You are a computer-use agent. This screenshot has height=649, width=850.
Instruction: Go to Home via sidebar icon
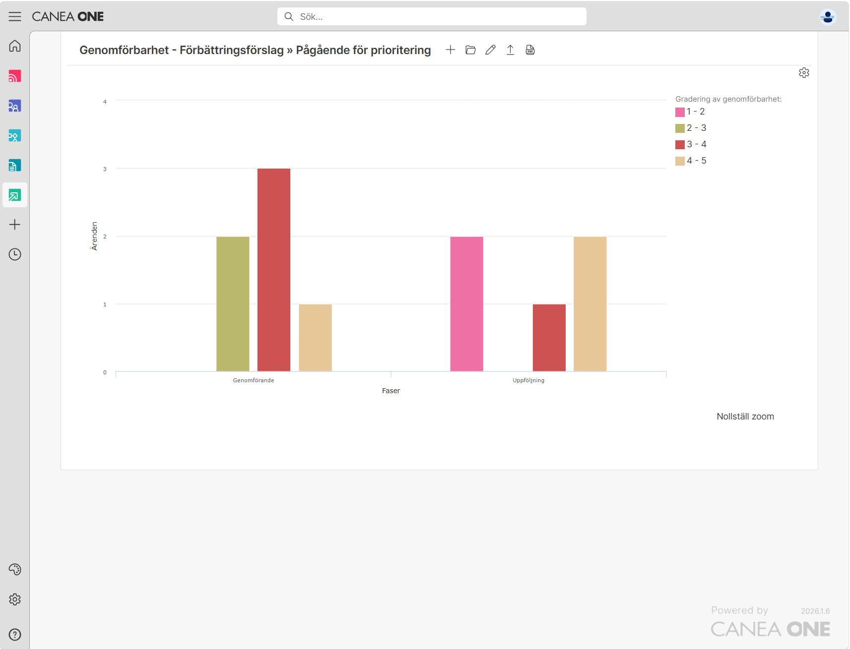pyautogui.click(x=15, y=46)
